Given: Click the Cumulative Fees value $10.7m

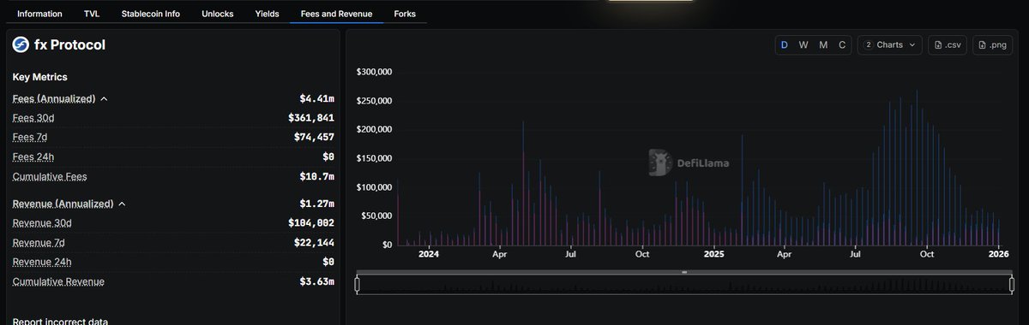Looking at the screenshot, I should click(x=317, y=176).
